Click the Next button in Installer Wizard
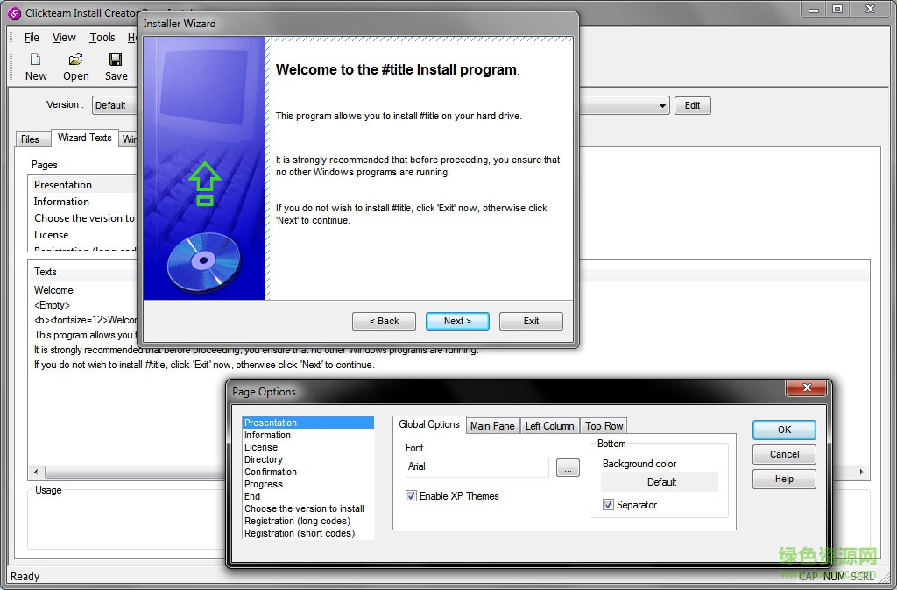Image resolution: width=897 pixels, height=590 pixels. click(x=457, y=321)
